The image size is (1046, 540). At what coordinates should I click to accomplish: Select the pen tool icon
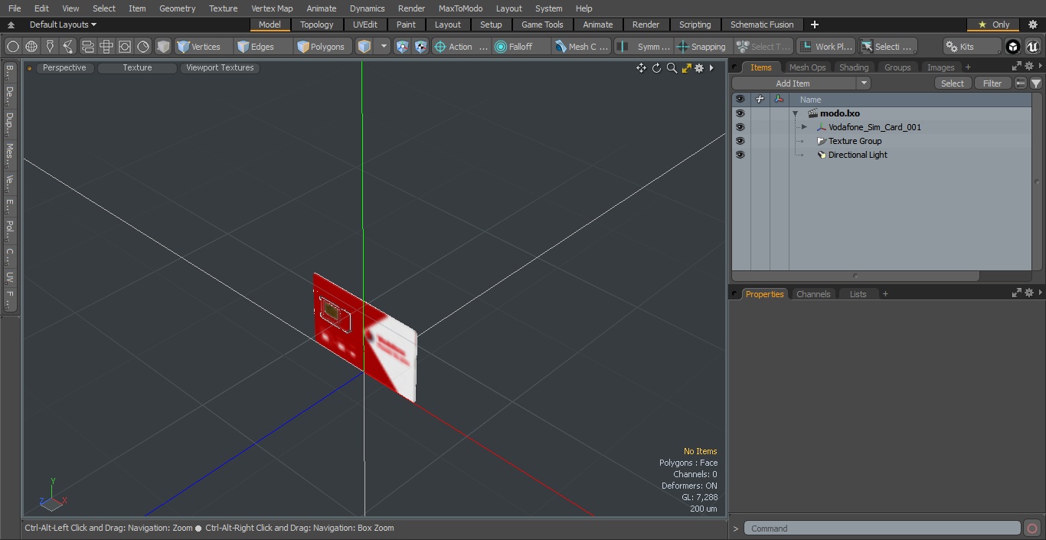[x=50, y=47]
